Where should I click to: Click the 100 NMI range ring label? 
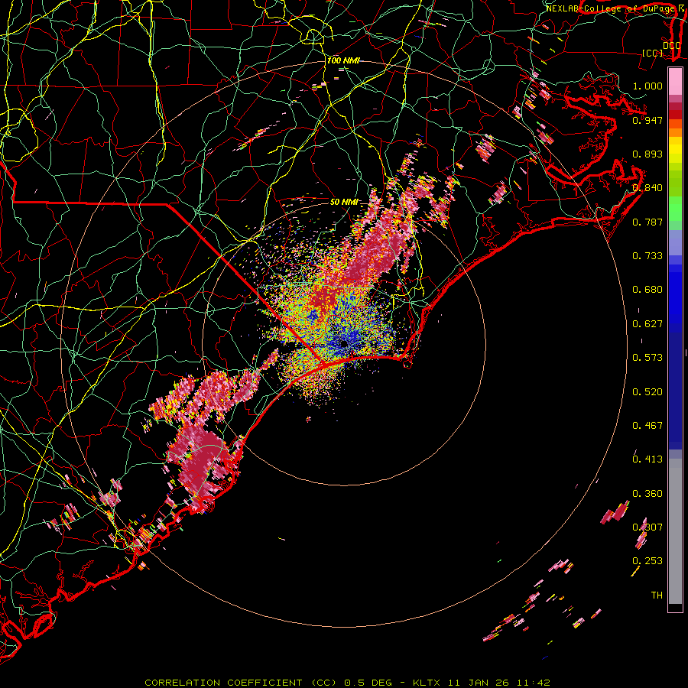click(x=343, y=60)
